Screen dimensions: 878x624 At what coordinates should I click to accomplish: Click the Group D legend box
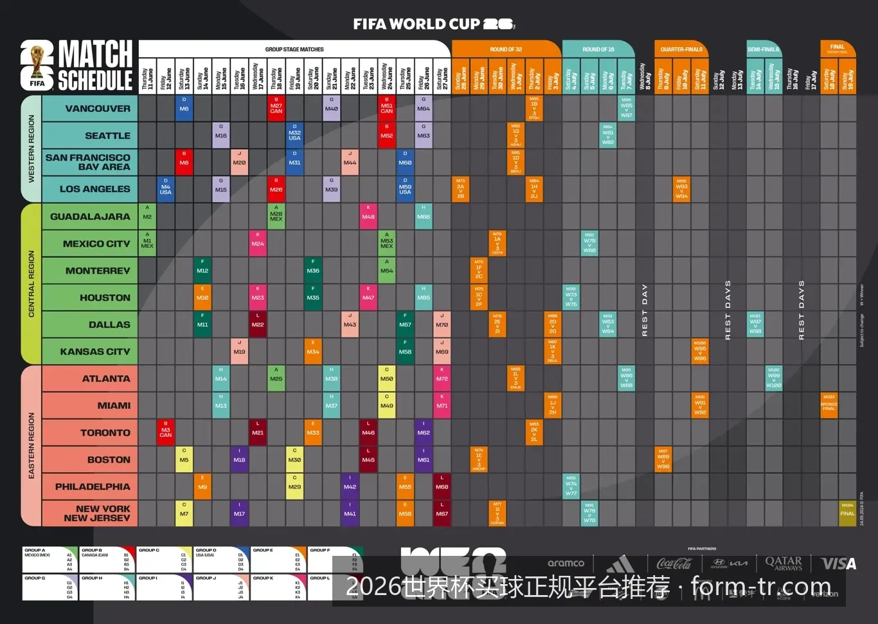pyautogui.click(x=220, y=560)
